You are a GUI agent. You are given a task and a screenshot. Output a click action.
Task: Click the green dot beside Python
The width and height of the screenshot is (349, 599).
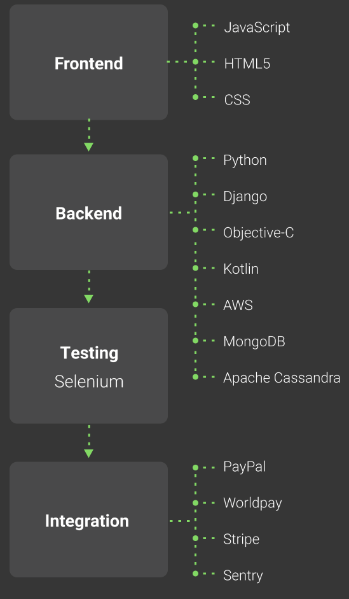coord(195,158)
